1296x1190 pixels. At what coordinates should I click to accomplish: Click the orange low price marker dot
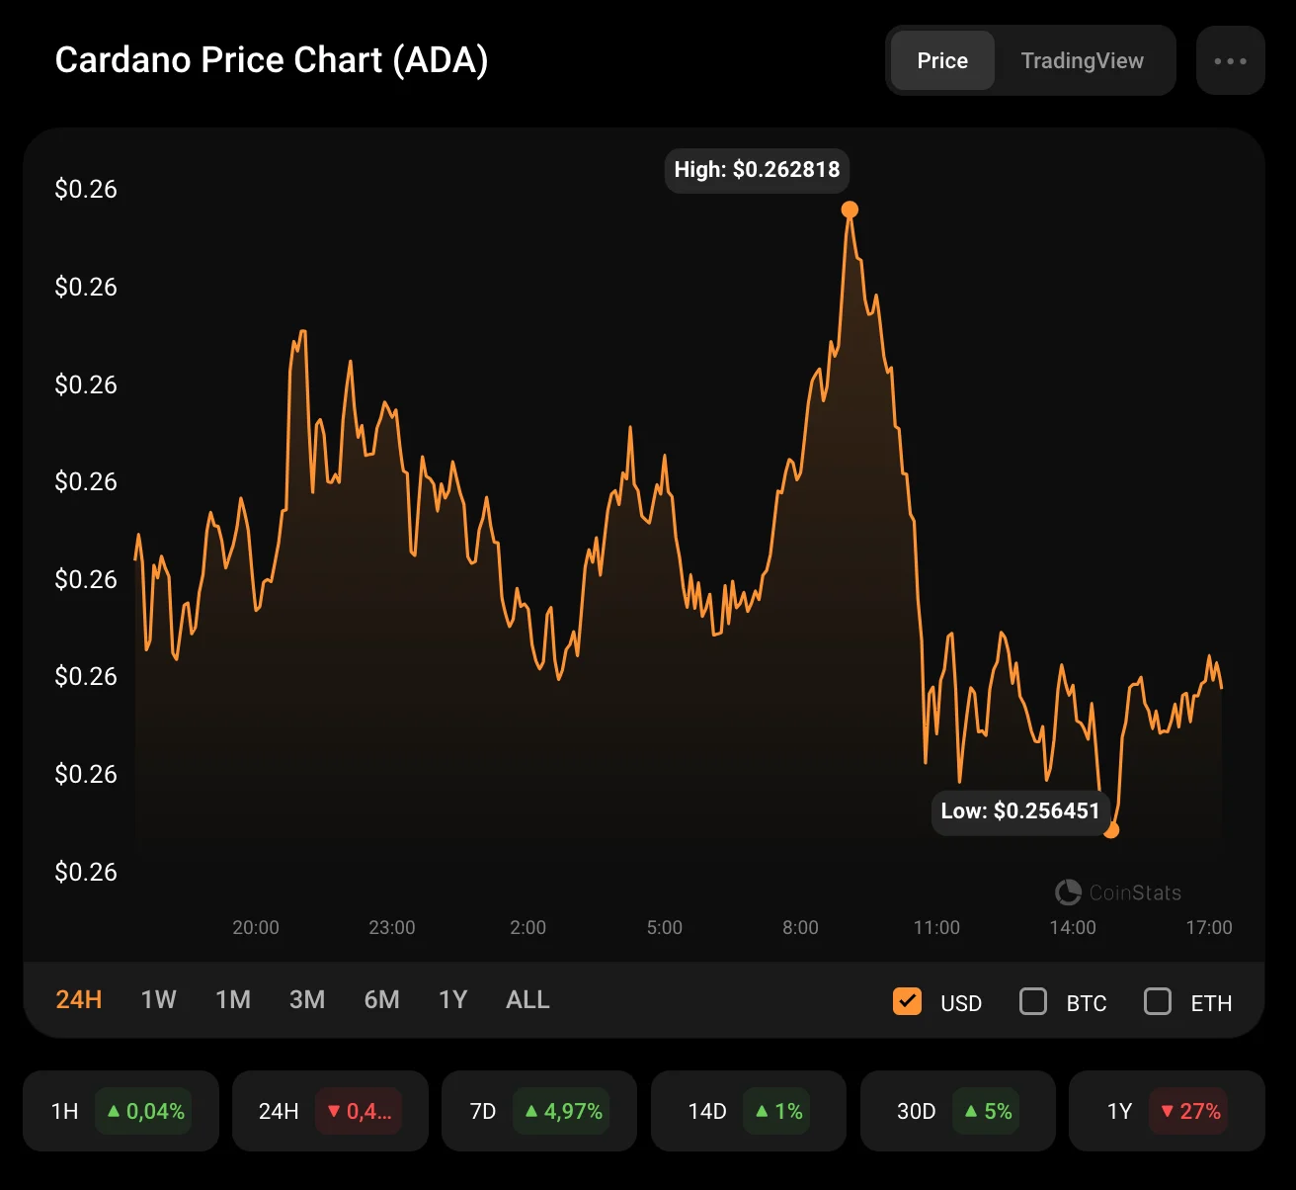pos(1111,830)
